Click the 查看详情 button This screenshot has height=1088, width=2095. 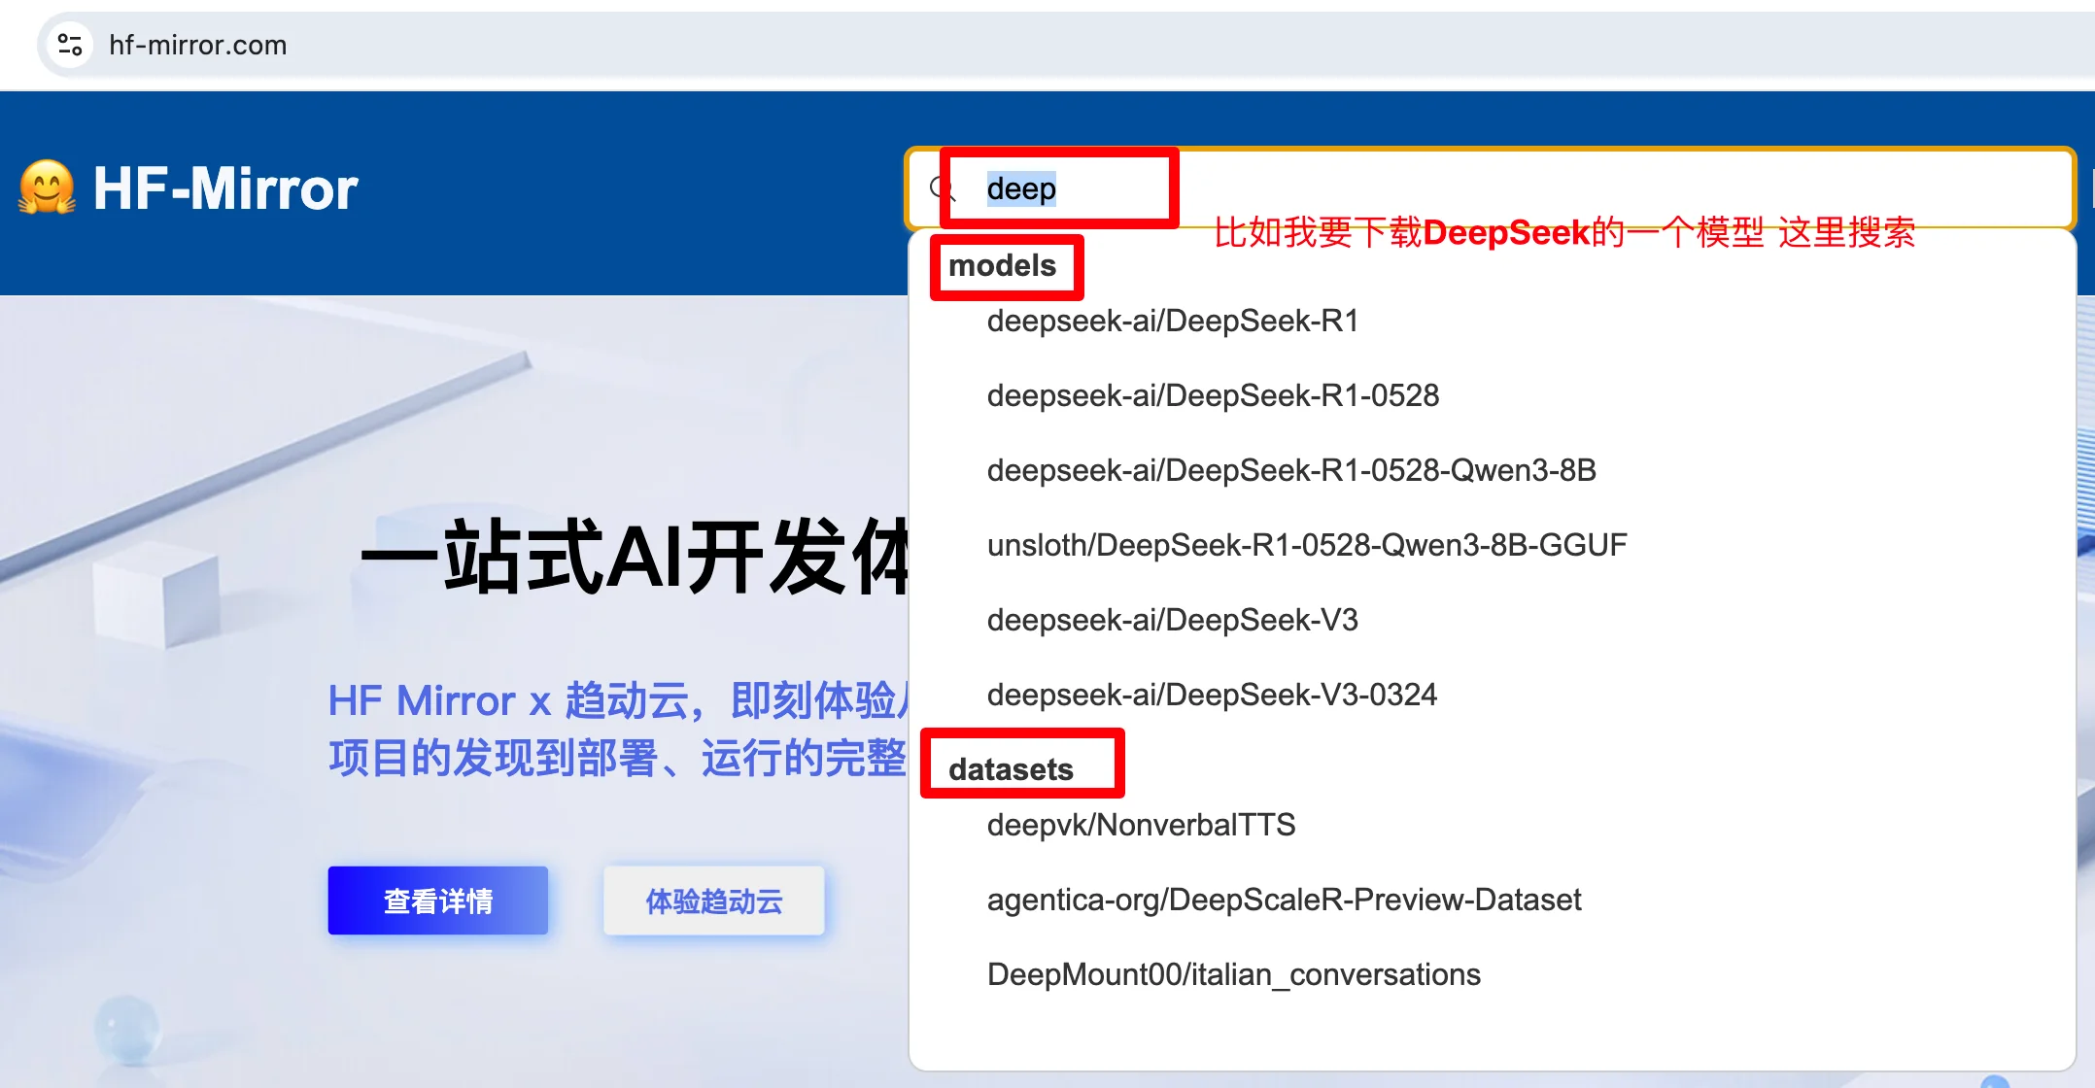tap(438, 901)
